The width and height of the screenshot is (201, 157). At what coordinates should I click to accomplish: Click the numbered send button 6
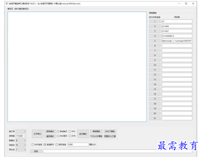(x=155, y=46)
